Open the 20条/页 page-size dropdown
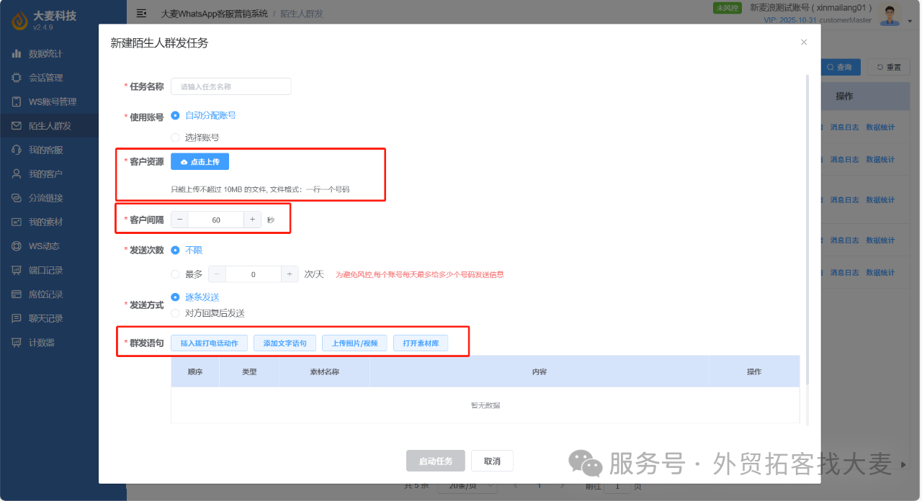 click(x=467, y=486)
